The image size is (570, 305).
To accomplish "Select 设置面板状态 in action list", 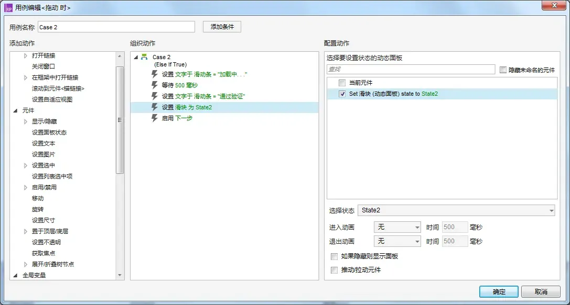I will (x=49, y=132).
